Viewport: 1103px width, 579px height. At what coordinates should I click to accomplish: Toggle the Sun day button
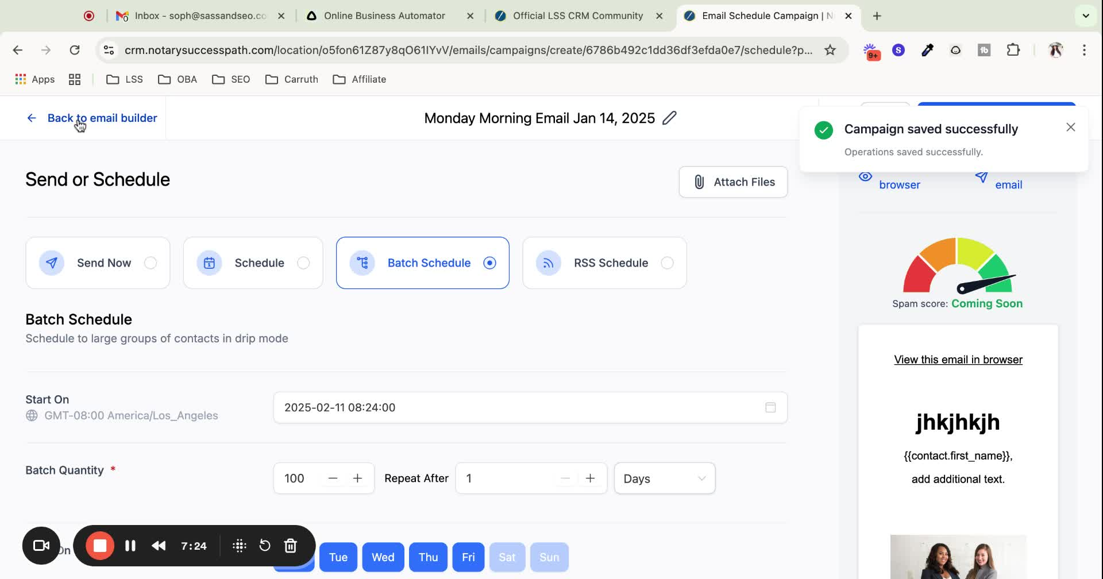(549, 557)
